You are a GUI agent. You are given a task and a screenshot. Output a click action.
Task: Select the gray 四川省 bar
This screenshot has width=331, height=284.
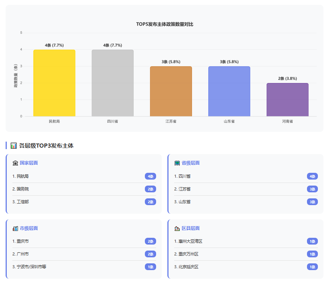(x=113, y=83)
